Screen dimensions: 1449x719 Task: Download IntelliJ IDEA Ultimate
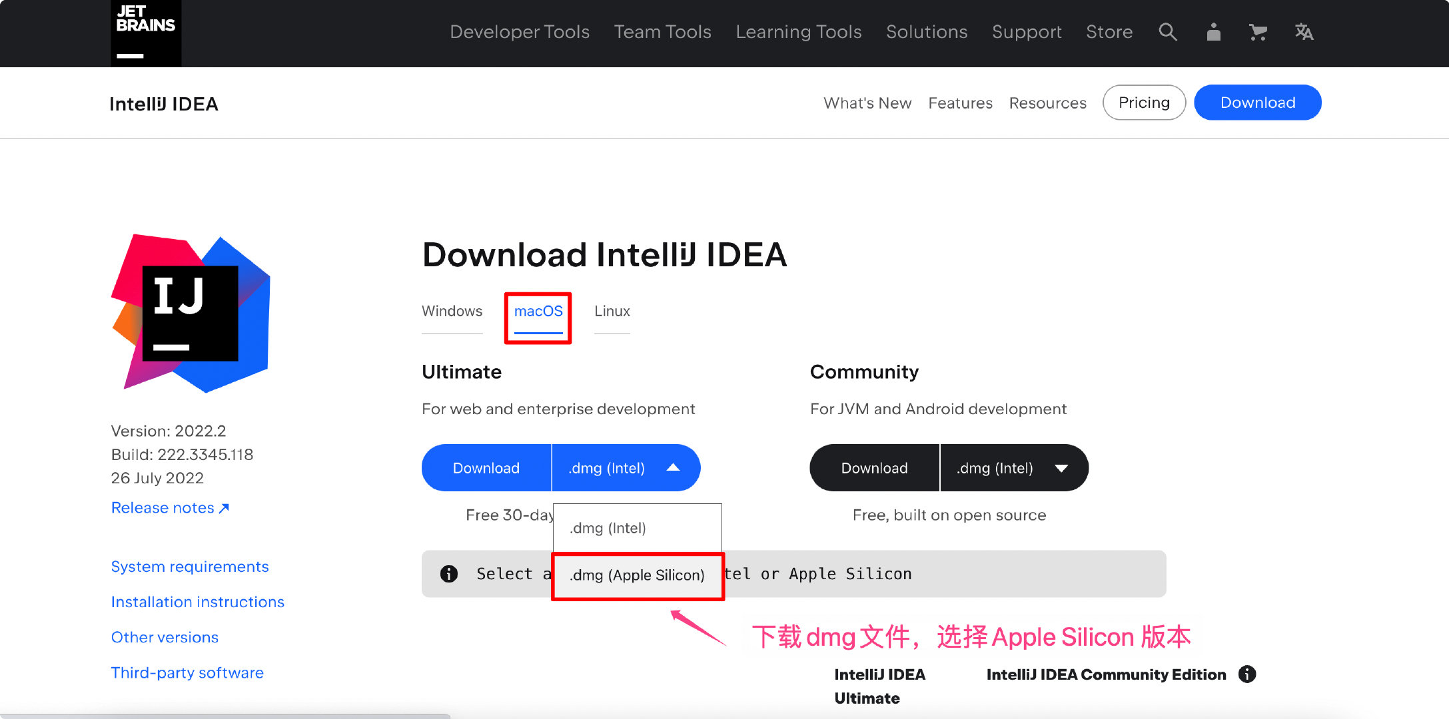click(486, 468)
